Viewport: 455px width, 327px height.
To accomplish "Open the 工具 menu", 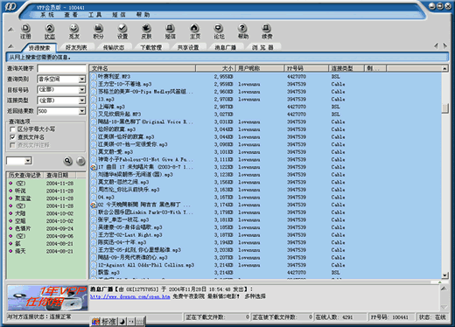I will [95, 15].
